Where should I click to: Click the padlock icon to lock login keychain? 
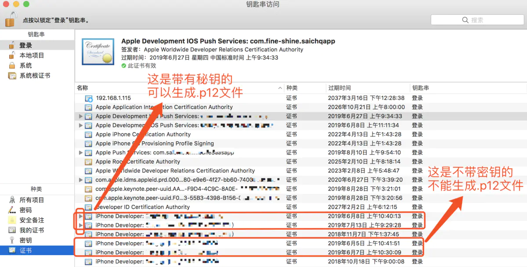coord(11,19)
